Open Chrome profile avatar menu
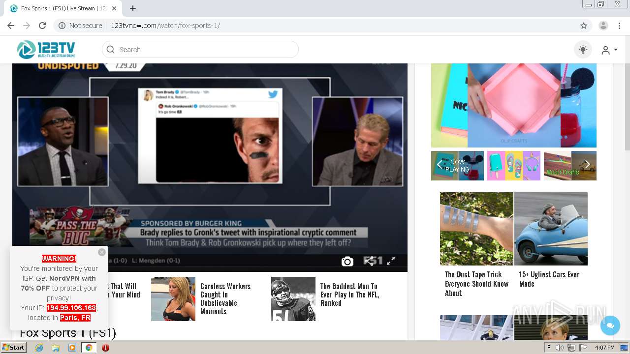630x354 pixels. (x=603, y=26)
